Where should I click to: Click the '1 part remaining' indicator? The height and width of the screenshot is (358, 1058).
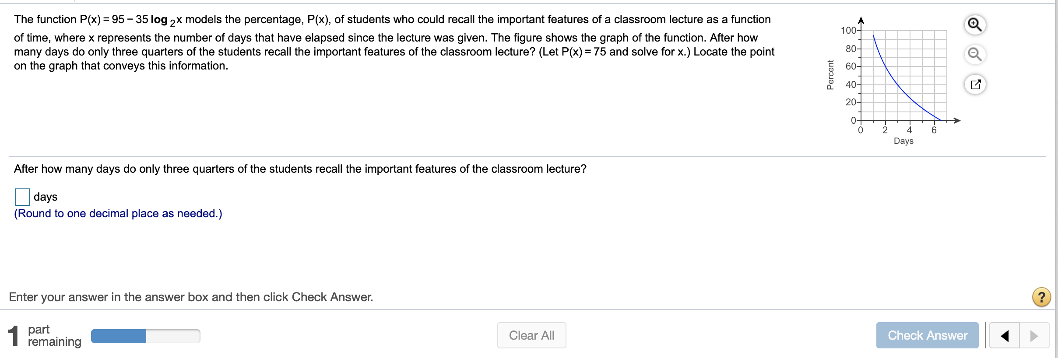tap(45, 336)
